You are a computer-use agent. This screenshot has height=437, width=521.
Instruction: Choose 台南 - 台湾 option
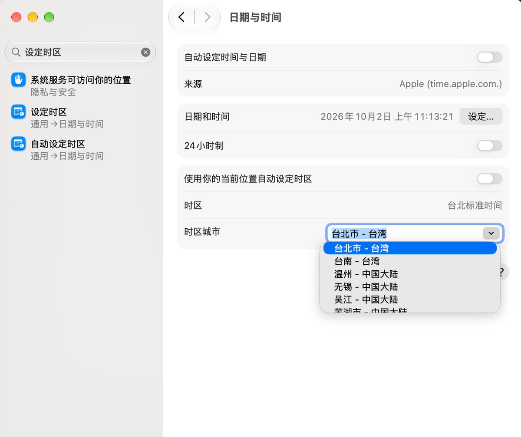coord(410,261)
